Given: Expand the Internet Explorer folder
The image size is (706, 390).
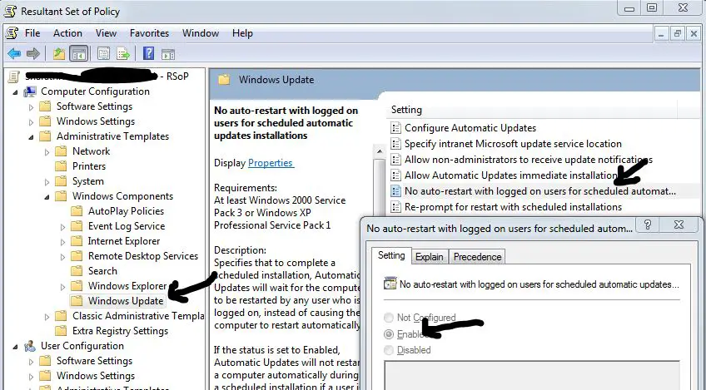Looking at the screenshot, I should coord(63,242).
